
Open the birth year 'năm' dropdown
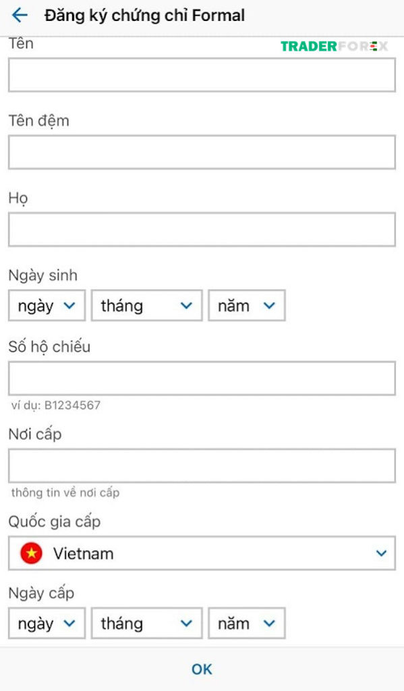pos(246,305)
